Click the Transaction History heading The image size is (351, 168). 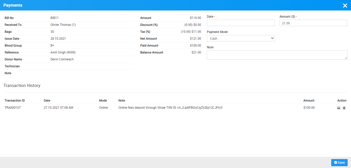point(22,85)
